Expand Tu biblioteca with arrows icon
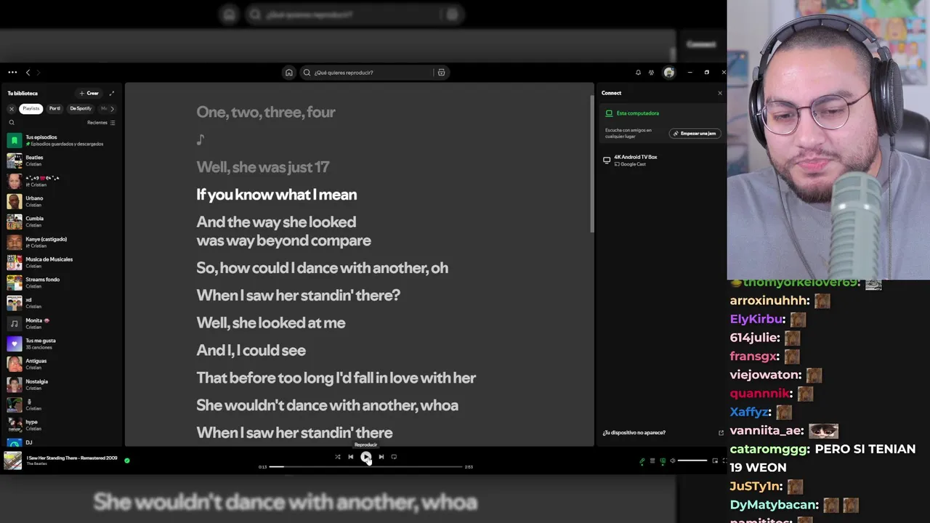The image size is (930, 523). click(x=111, y=93)
